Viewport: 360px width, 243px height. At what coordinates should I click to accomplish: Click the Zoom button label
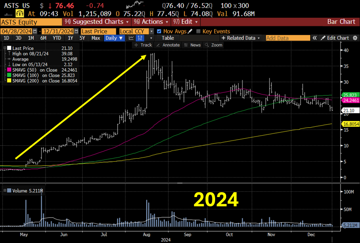[x=217, y=45]
